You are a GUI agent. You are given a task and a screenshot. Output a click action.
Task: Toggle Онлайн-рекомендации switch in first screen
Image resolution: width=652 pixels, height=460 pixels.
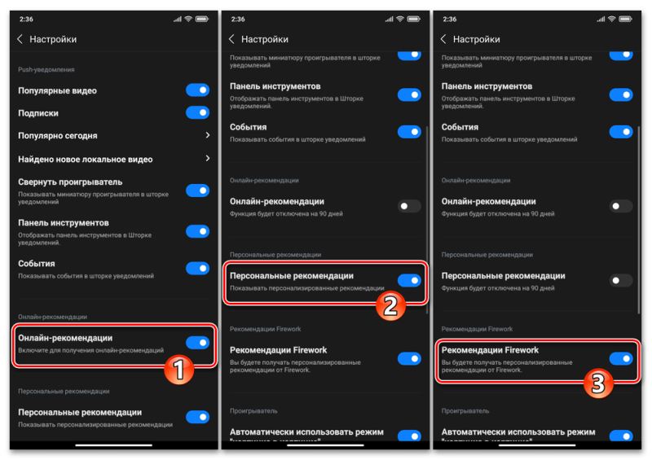pos(197,343)
